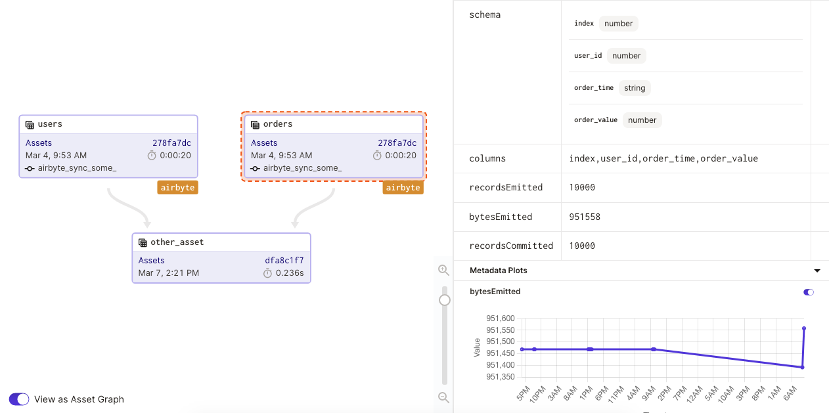Image resolution: width=829 pixels, height=413 pixels.
Task: Click the Metadata Plots heading
Action: pos(499,271)
